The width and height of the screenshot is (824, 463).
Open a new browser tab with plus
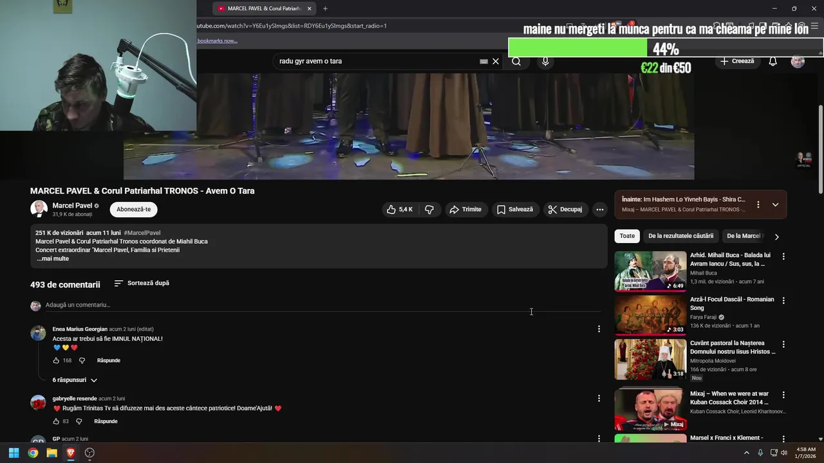(325, 8)
